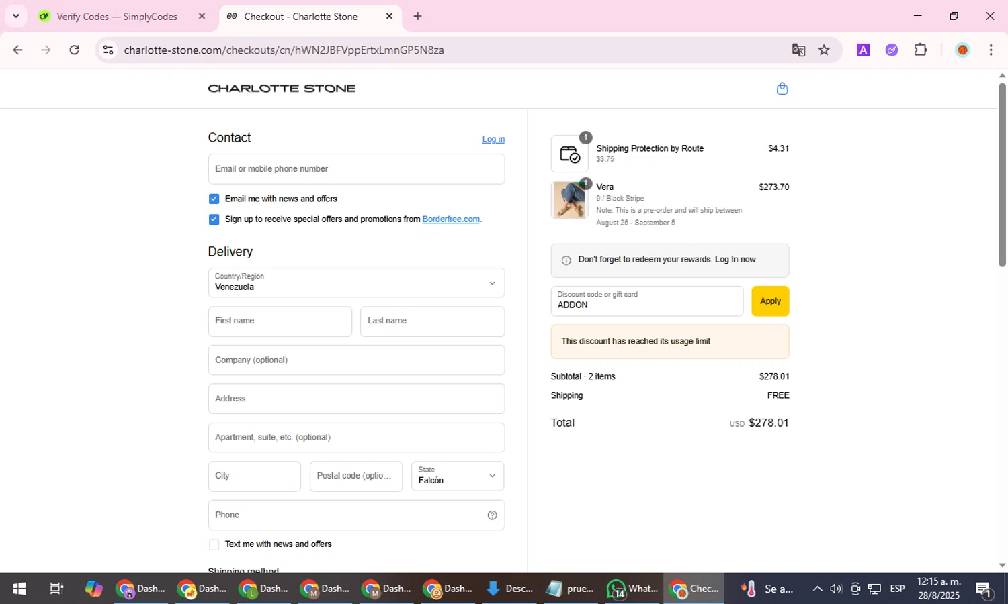
Task: Click the Apply discount button
Action: pos(770,301)
